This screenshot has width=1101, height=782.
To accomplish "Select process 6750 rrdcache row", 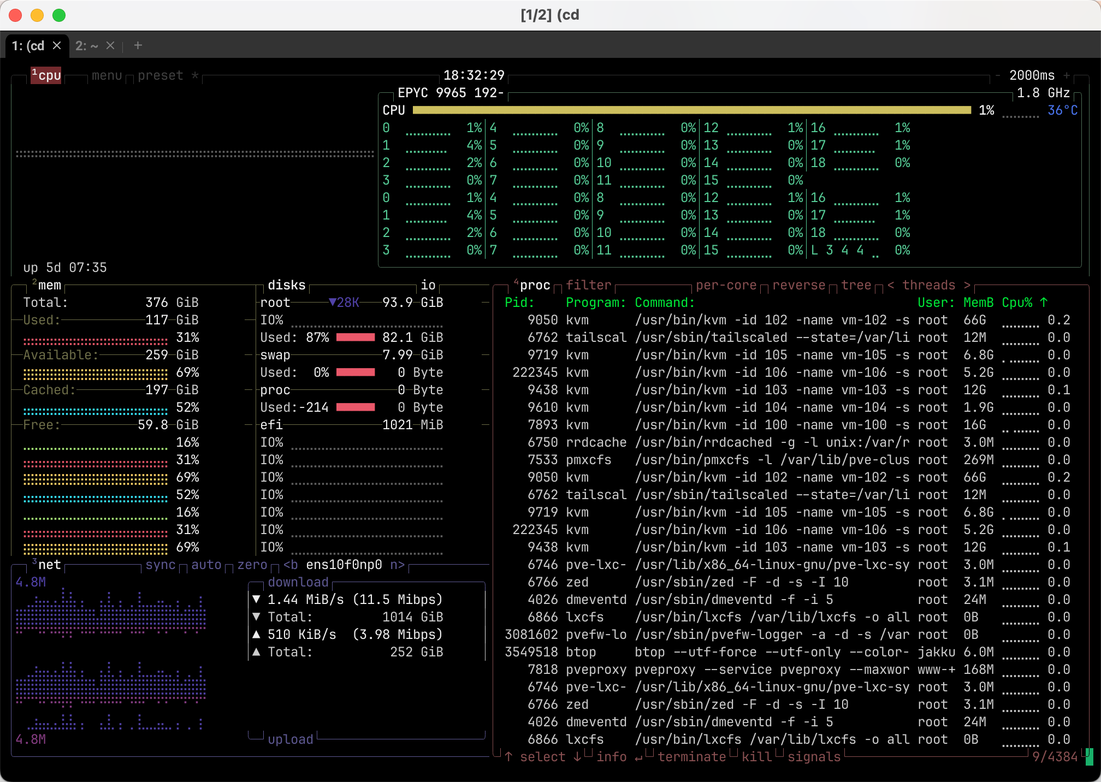I will click(788, 442).
